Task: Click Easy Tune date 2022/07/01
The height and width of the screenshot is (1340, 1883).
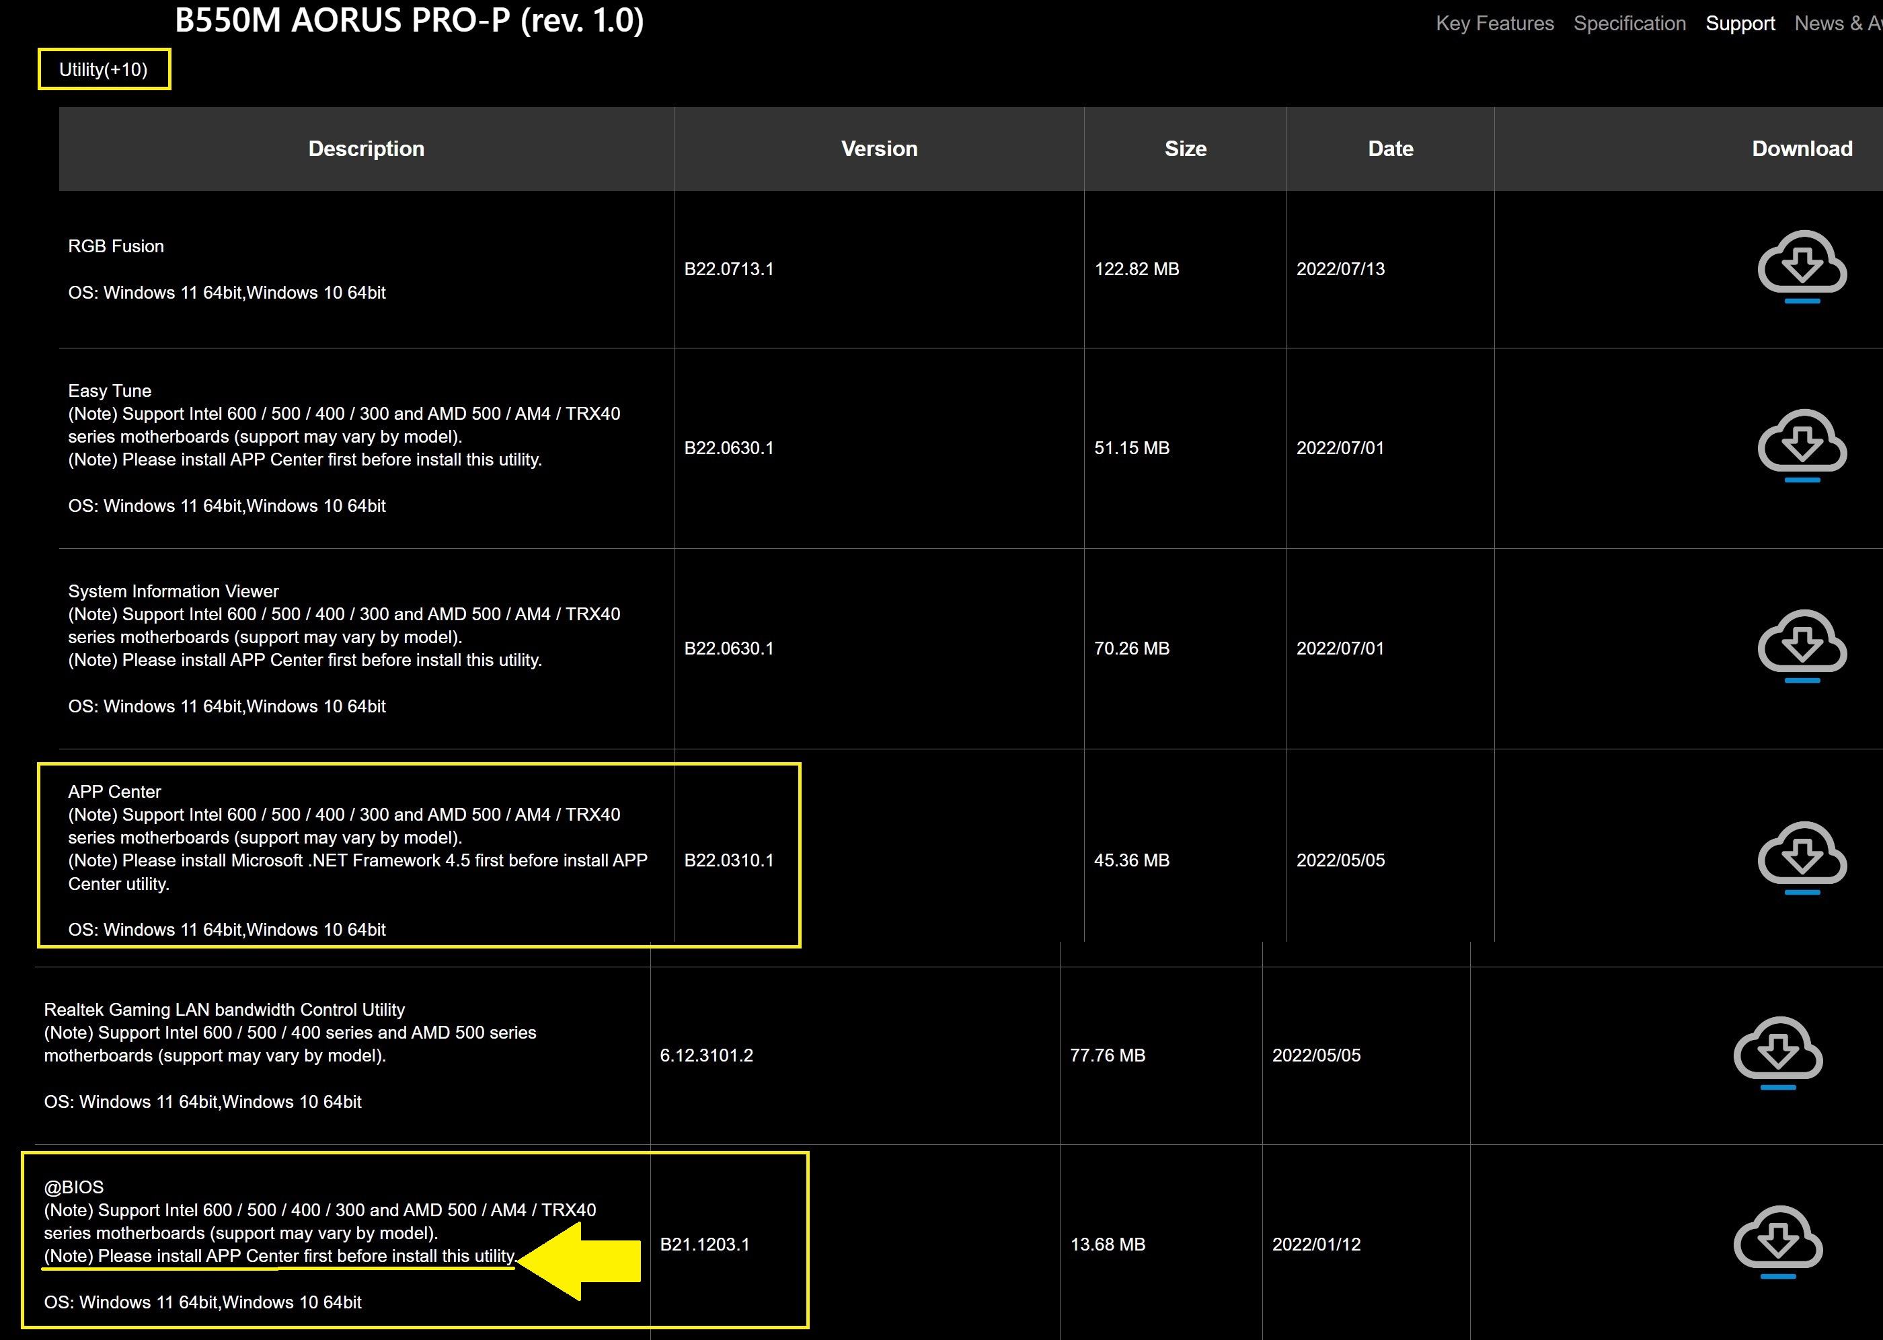Action: (1340, 448)
